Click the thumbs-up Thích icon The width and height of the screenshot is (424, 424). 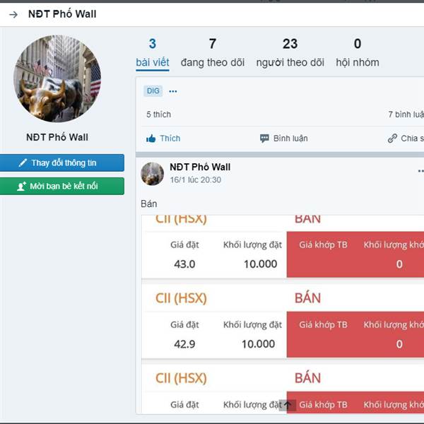[x=151, y=139]
